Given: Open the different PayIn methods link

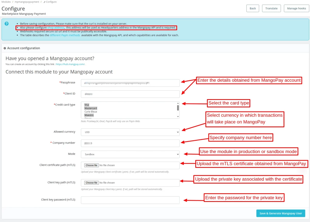Looking at the screenshot, I should point(65,35).
